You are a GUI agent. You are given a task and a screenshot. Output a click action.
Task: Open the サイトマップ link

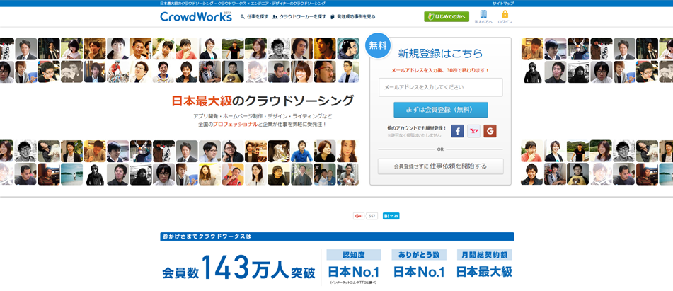click(503, 3)
